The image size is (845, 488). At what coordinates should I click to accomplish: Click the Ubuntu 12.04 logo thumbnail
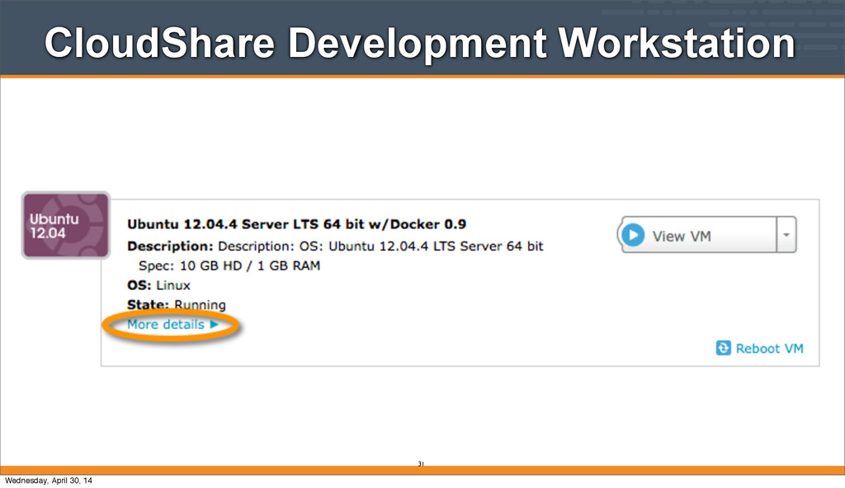[x=66, y=226]
